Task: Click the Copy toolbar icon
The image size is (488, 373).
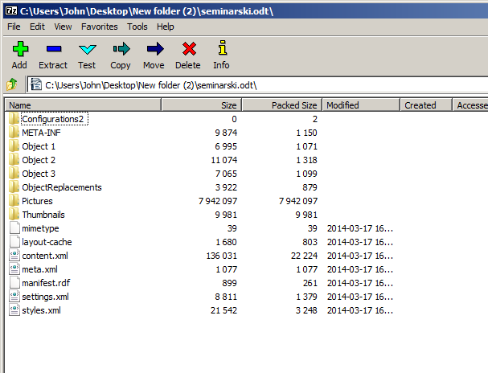Action: click(x=121, y=50)
